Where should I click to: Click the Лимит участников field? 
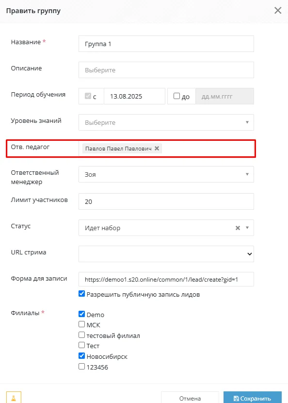click(166, 201)
